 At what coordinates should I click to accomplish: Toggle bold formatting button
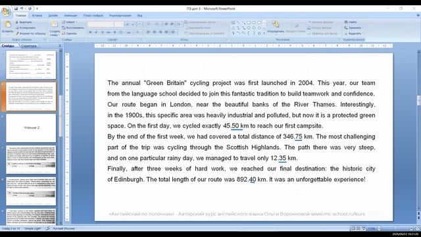point(90,32)
